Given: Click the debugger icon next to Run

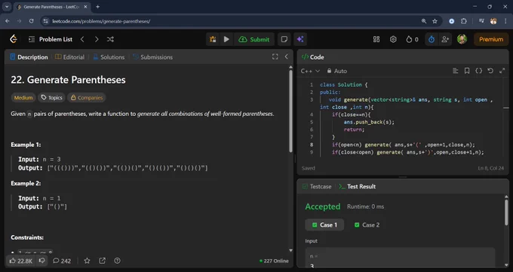Looking at the screenshot, I should pyautogui.click(x=213, y=39).
